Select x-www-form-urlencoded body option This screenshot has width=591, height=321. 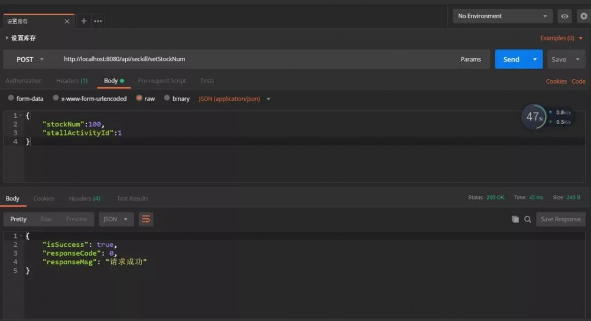[x=56, y=99]
